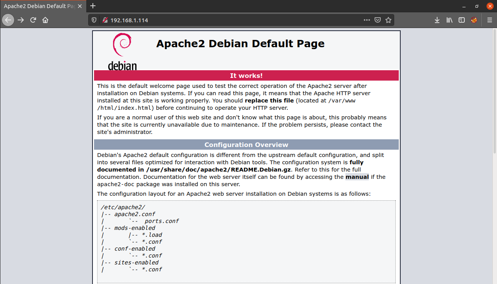The width and height of the screenshot is (497, 284).
Task: Click the 'Configuration Overview' heading
Action: pyautogui.click(x=246, y=145)
